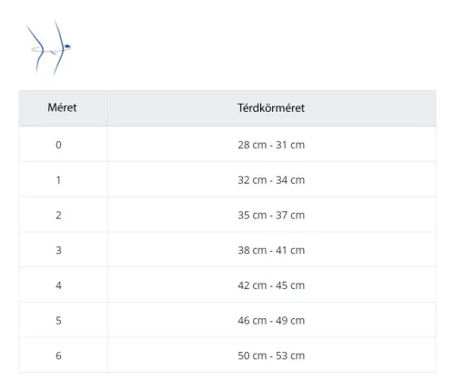
Task: Click the knee measurement illustration icon
Action: tap(48, 48)
